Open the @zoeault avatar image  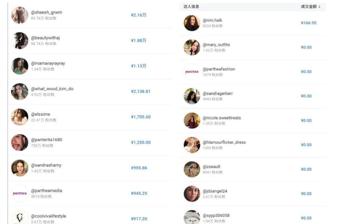coord(192,169)
